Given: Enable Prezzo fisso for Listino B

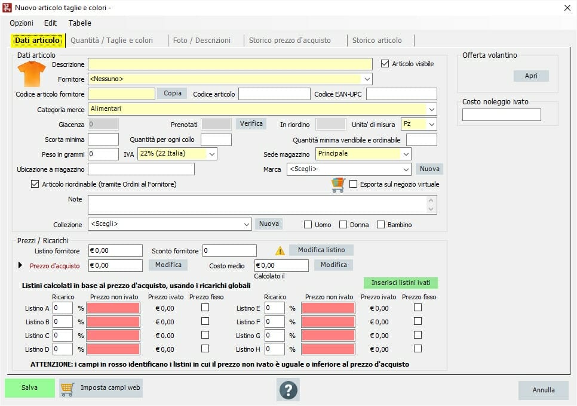Looking at the screenshot, I should (205, 321).
